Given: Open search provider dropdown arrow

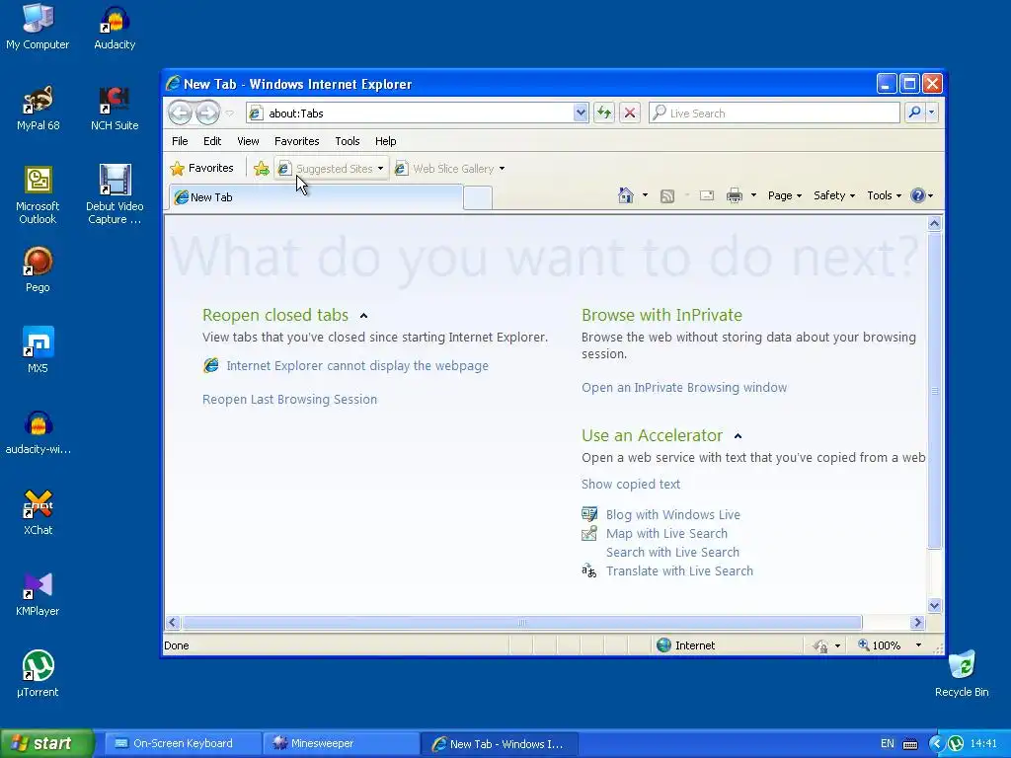Looking at the screenshot, I should tap(932, 113).
